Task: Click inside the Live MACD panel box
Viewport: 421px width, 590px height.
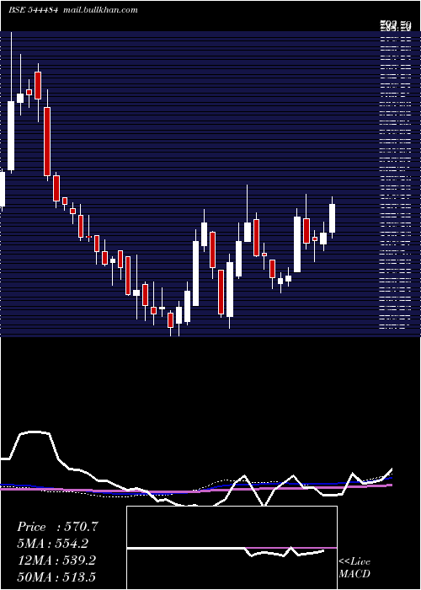Action: click(x=232, y=548)
